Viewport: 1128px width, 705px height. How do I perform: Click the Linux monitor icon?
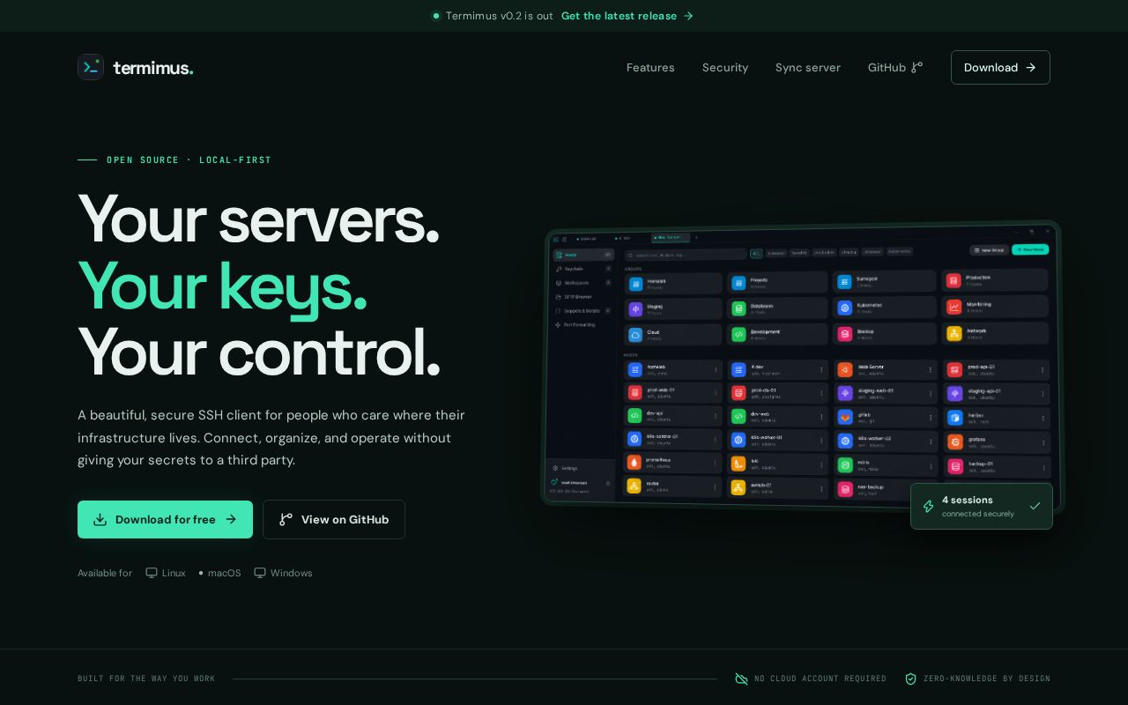point(152,573)
